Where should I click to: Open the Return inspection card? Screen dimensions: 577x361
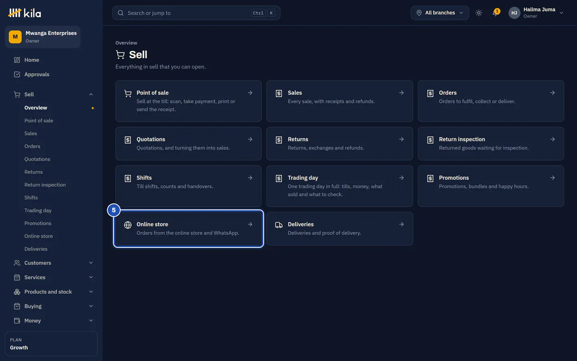click(x=491, y=144)
